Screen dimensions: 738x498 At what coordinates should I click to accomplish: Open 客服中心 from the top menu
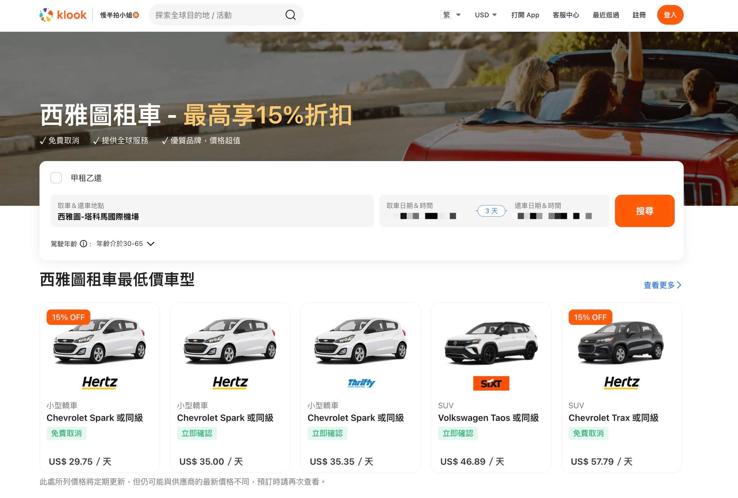566,15
